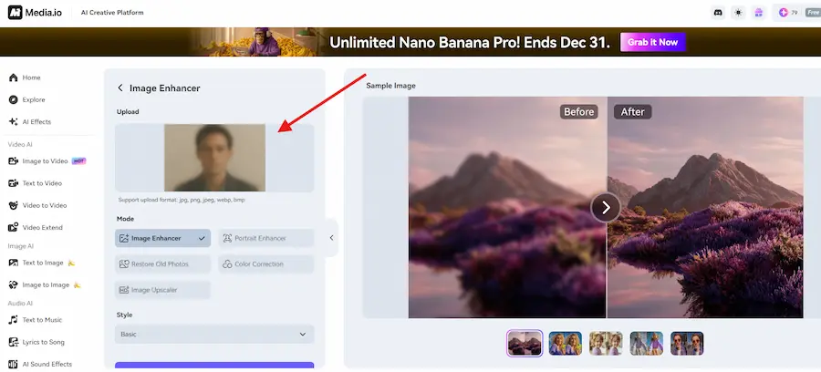
Task: Click the Grab it Now banner button
Action: click(652, 42)
